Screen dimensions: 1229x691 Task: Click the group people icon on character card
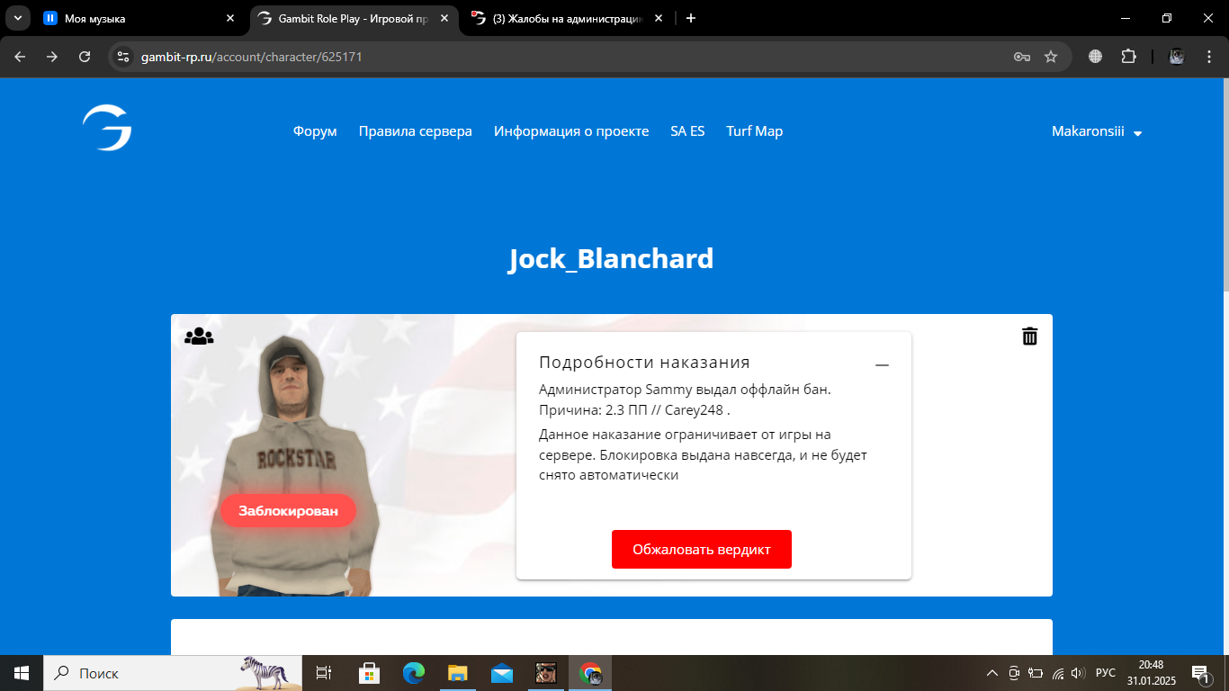coord(199,337)
